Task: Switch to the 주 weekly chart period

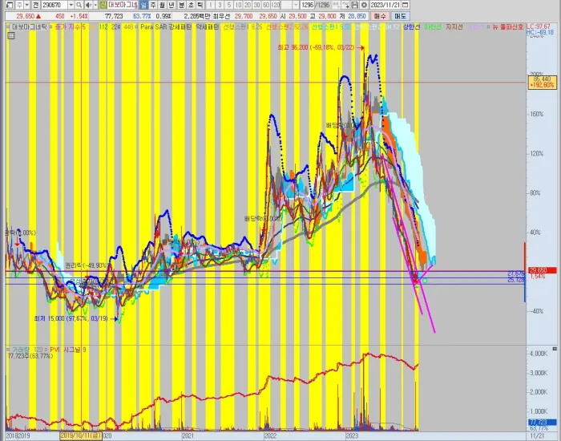Action: point(153,5)
